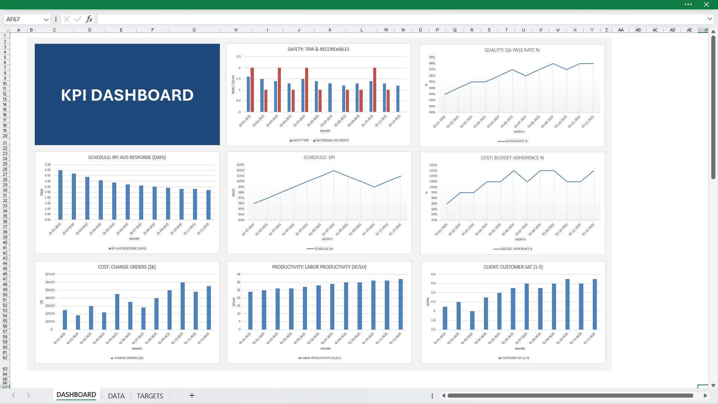The width and height of the screenshot is (718, 404).
Task: Open the Name box dropdown
Action: (x=46, y=19)
